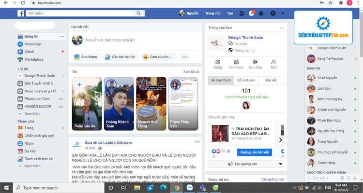The image size is (363, 193).
Task: Open Watch in the left sidebar
Action: (x=29, y=52)
